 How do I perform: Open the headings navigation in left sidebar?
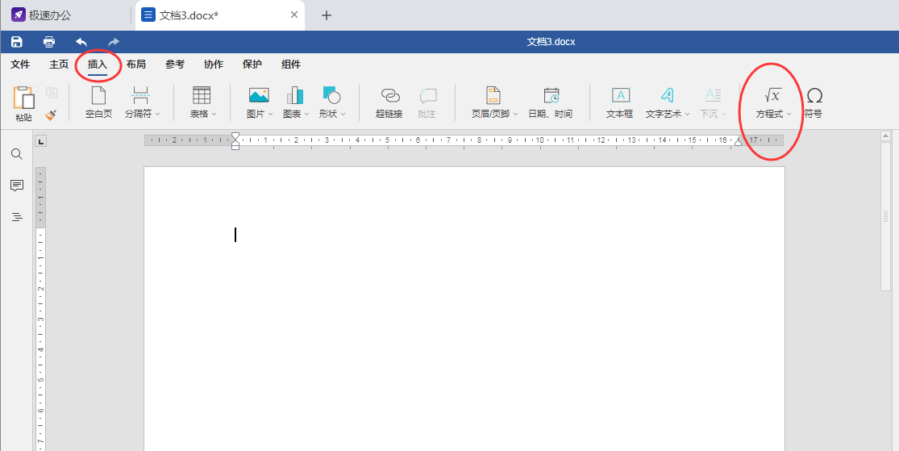(x=17, y=217)
